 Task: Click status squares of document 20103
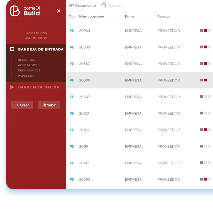click(205, 163)
